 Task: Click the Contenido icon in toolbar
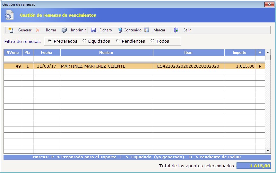[120, 30]
